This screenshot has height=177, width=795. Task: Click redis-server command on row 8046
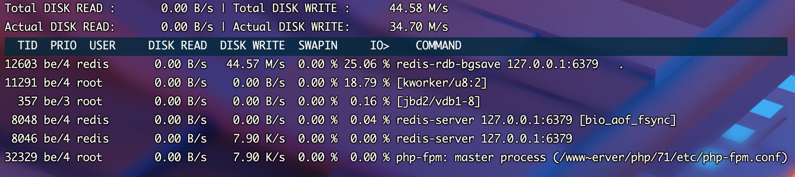click(x=484, y=139)
